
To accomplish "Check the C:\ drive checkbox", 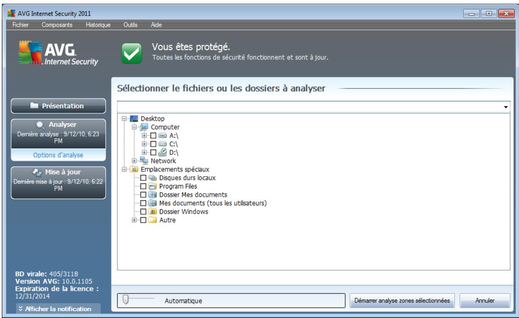I will (153, 144).
